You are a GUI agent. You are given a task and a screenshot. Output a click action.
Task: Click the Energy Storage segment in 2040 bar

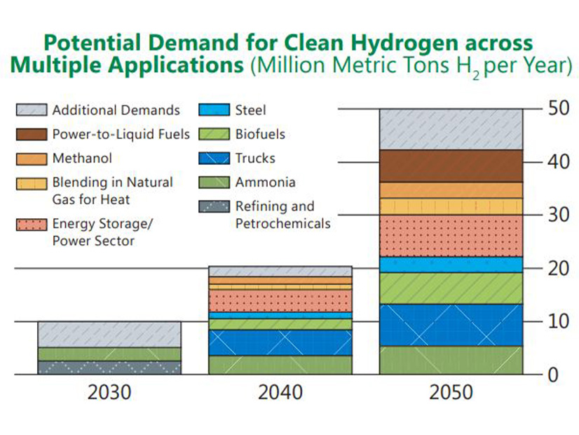(280, 301)
